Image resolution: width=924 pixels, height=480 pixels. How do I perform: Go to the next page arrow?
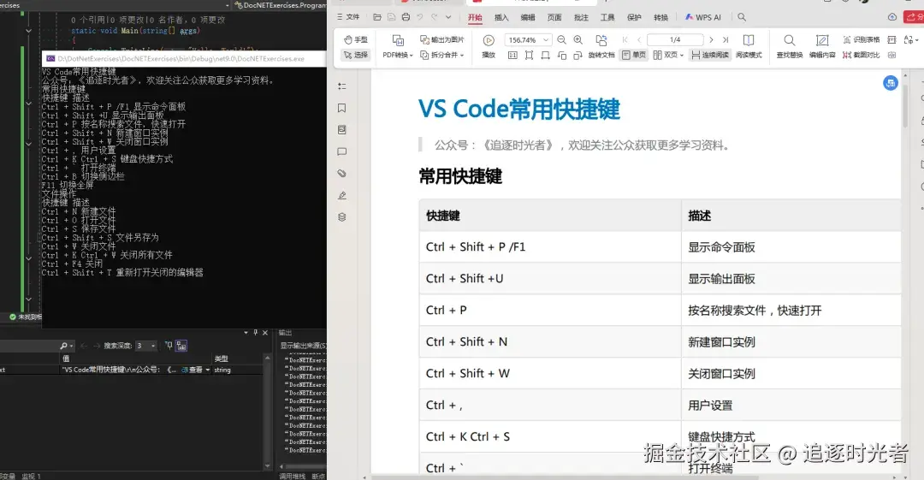click(x=711, y=39)
